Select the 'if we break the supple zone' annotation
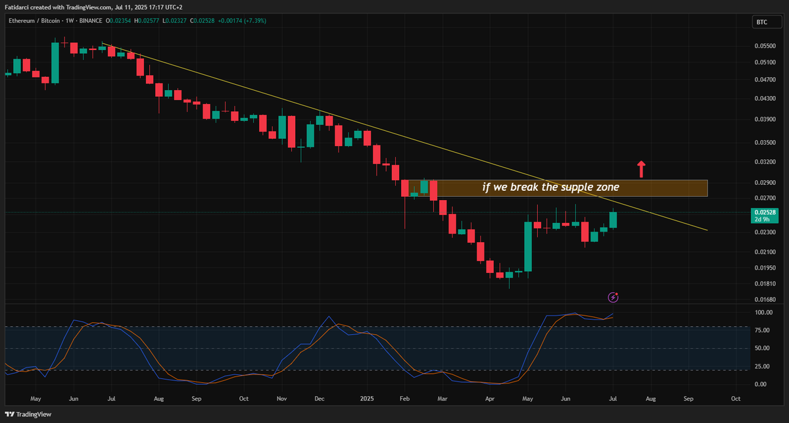This screenshot has height=423, width=789. pos(550,188)
